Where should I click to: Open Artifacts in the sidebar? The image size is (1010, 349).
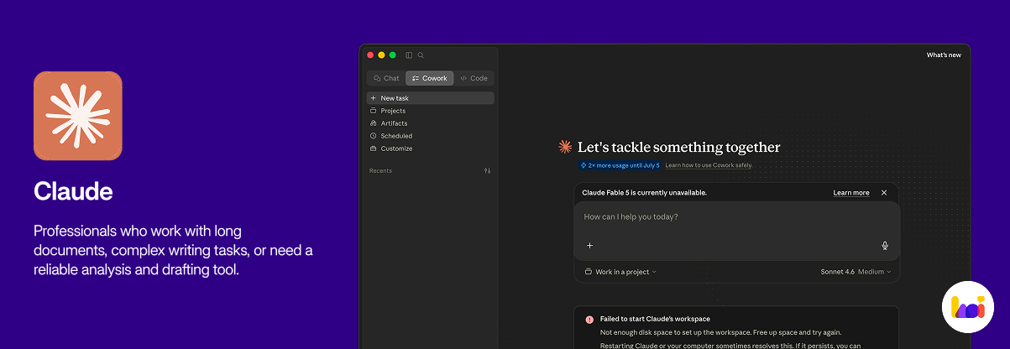(x=430, y=123)
